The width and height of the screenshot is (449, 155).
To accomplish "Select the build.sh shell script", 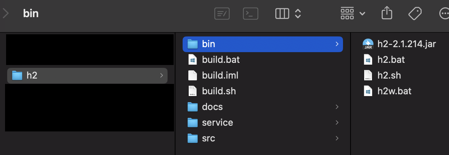I will click(x=219, y=91).
